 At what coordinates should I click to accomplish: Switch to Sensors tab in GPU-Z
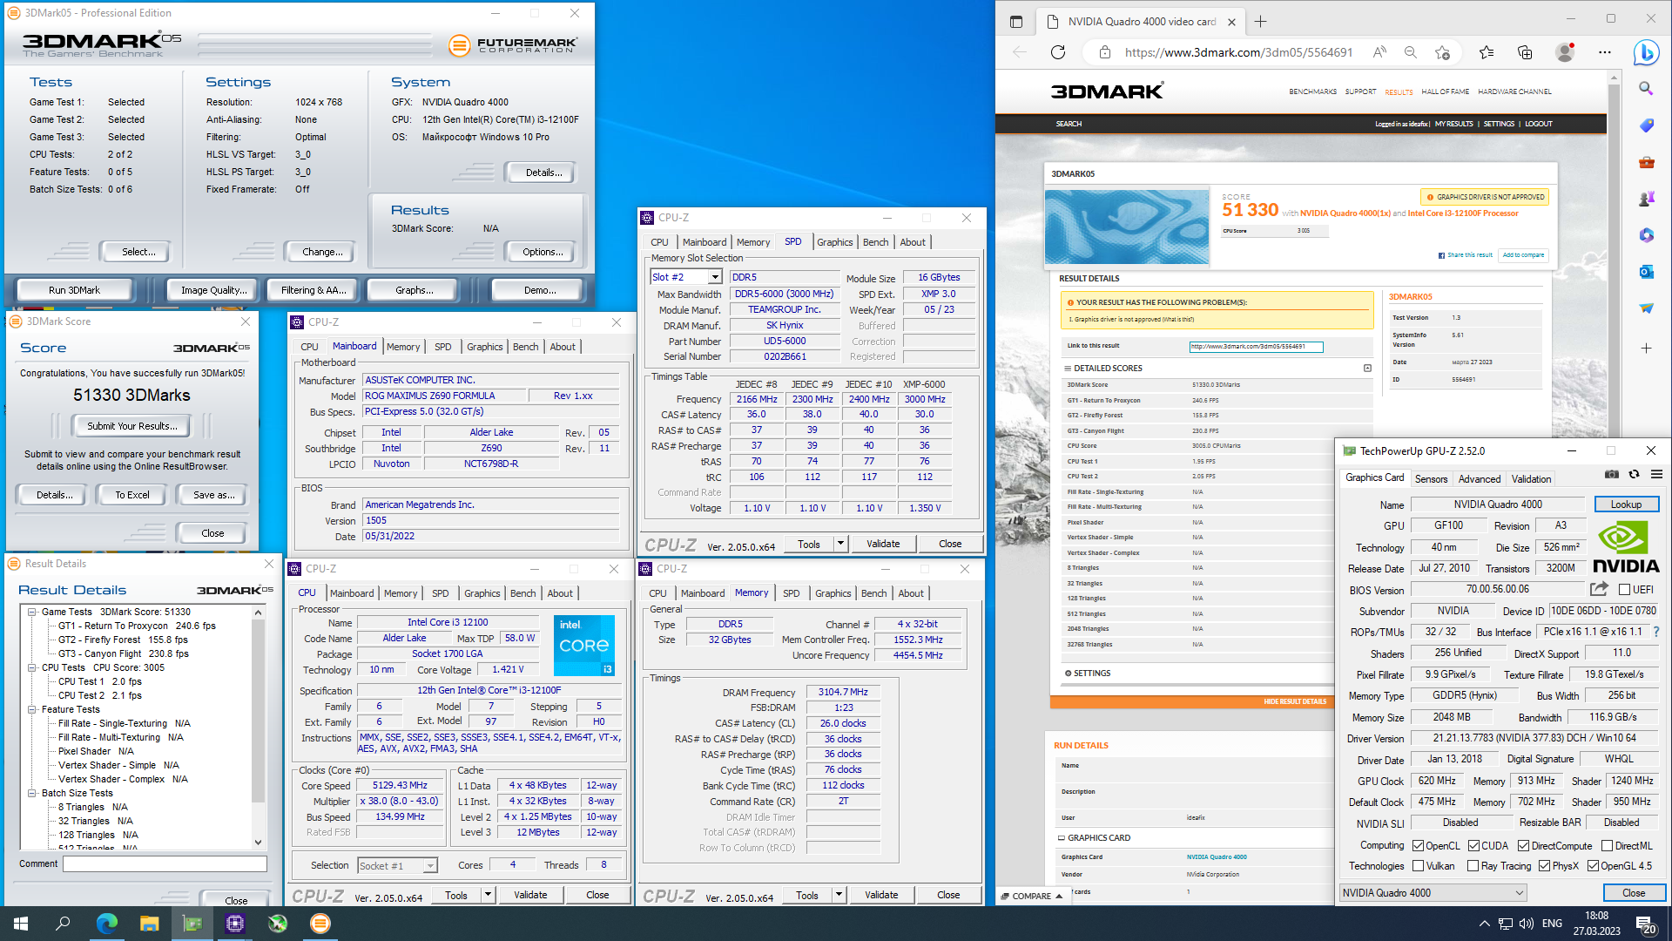pyautogui.click(x=1431, y=479)
